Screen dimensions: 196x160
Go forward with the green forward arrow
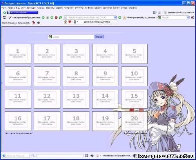52,17
